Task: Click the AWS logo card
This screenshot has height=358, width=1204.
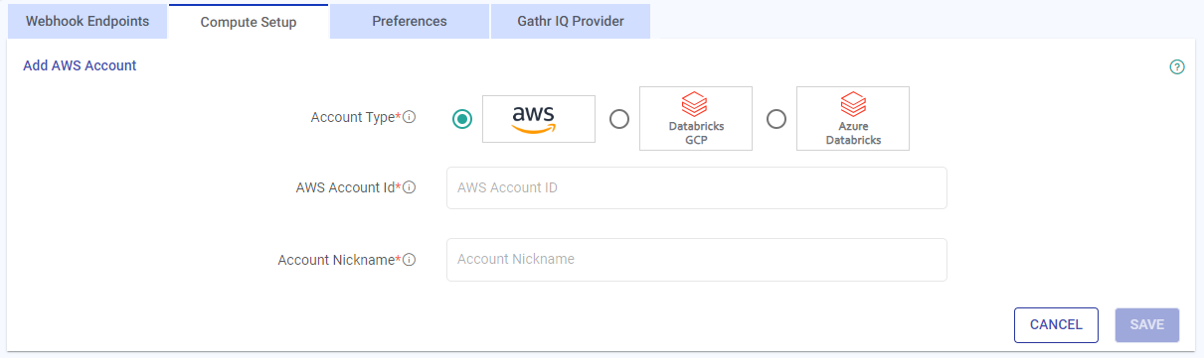Action: tap(539, 119)
